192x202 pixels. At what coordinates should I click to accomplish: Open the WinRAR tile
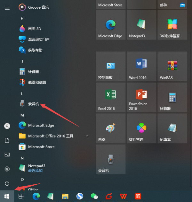(172, 66)
